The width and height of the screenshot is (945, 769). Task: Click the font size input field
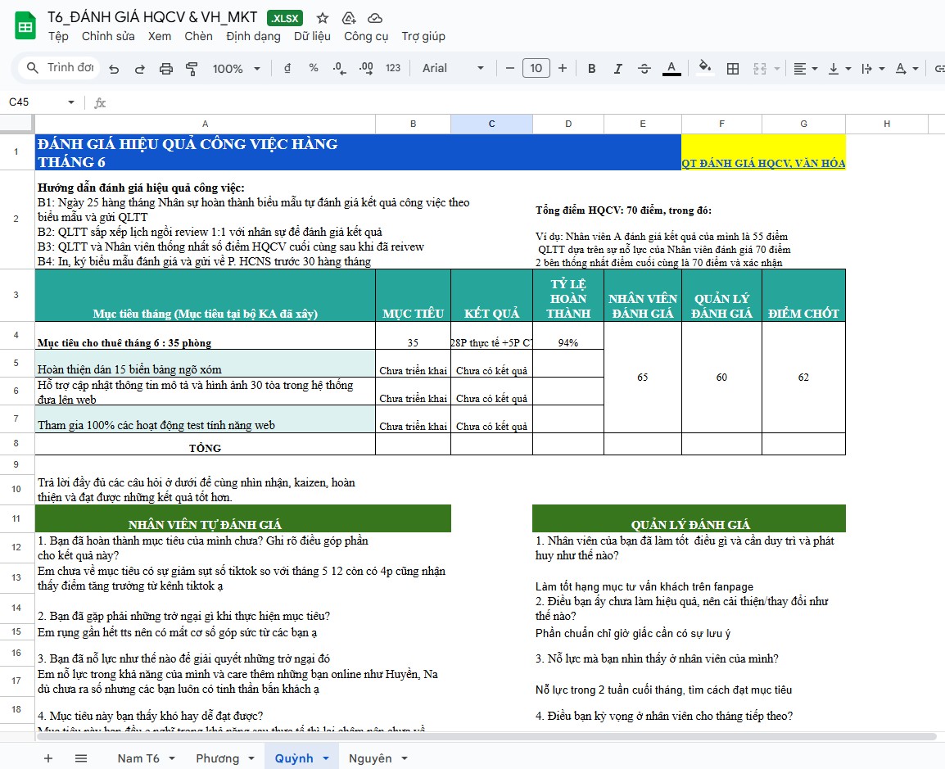[x=536, y=69]
